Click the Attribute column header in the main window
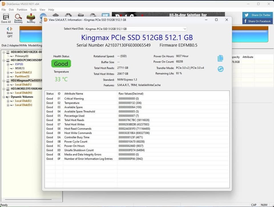The height and width of the screenshot is (207, 274). point(248,57)
